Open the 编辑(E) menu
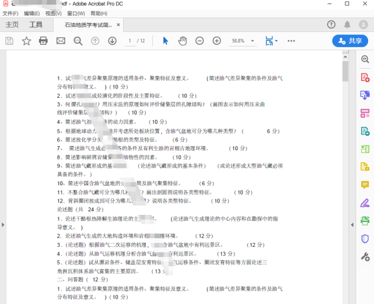 pos(32,13)
